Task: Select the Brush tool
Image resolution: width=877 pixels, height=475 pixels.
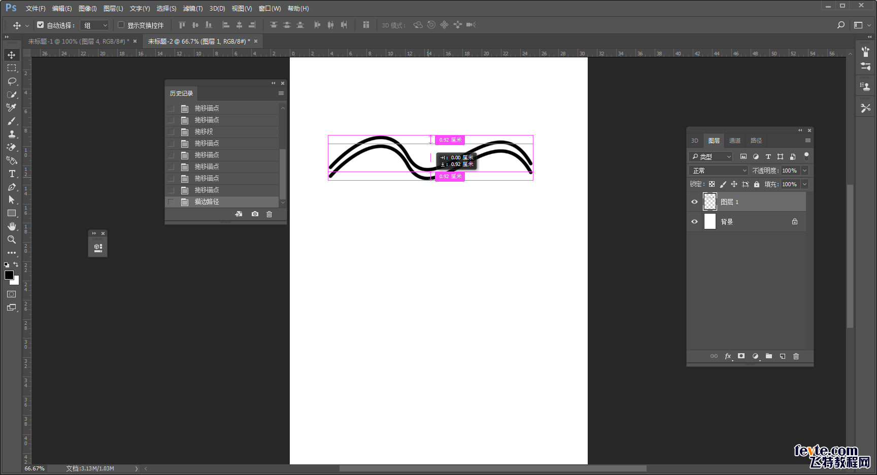Action: click(x=12, y=121)
